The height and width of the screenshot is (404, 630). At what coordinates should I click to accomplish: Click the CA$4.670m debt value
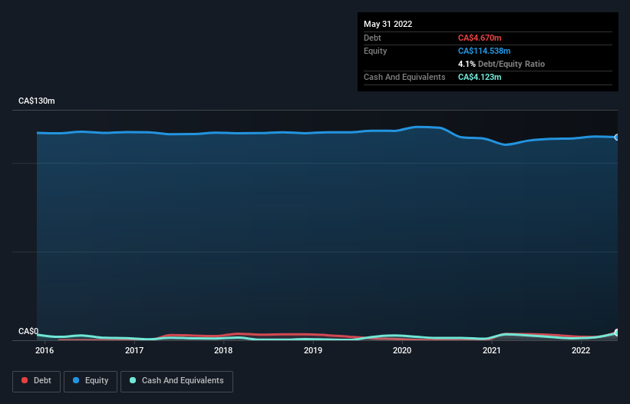(x=480, y=38)
